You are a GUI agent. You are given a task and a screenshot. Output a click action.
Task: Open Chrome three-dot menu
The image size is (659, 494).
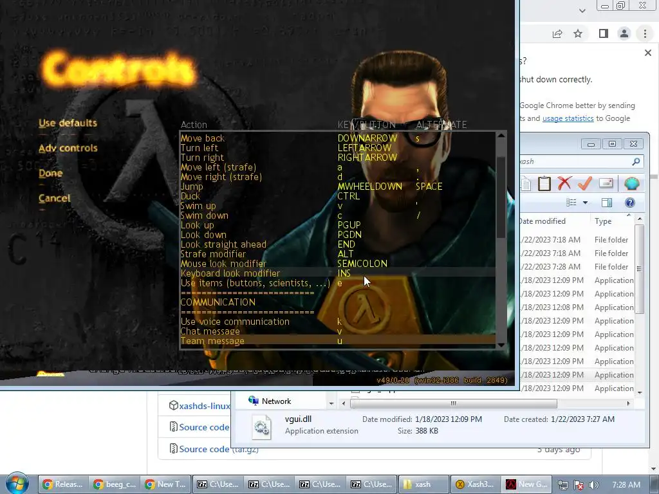click(645, 33)
